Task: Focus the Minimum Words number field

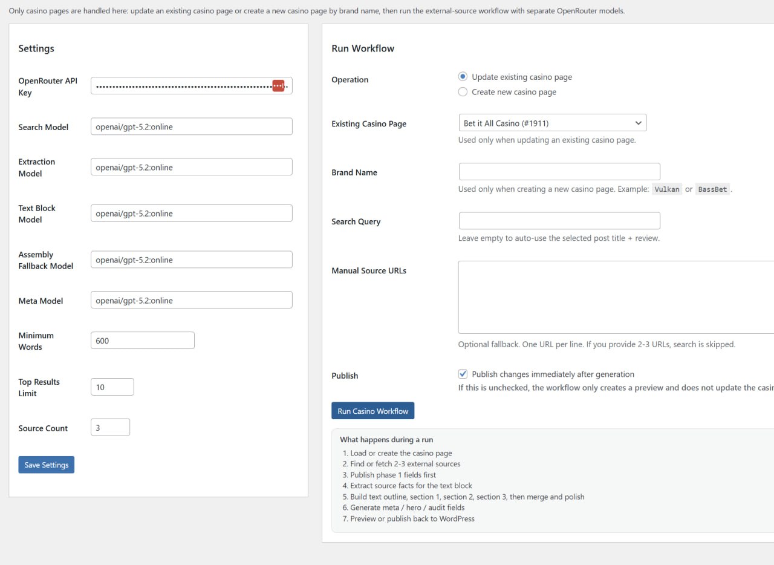Action: pyautogui.click(x=142, y=341)
